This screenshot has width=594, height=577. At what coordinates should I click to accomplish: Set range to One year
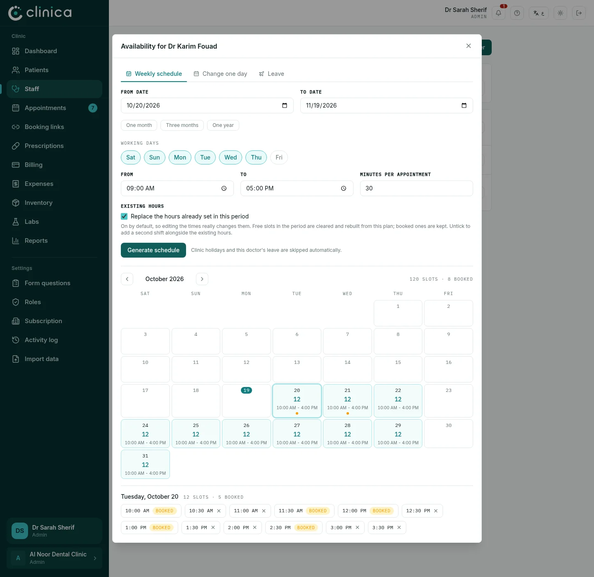click(x=223, y=125)
